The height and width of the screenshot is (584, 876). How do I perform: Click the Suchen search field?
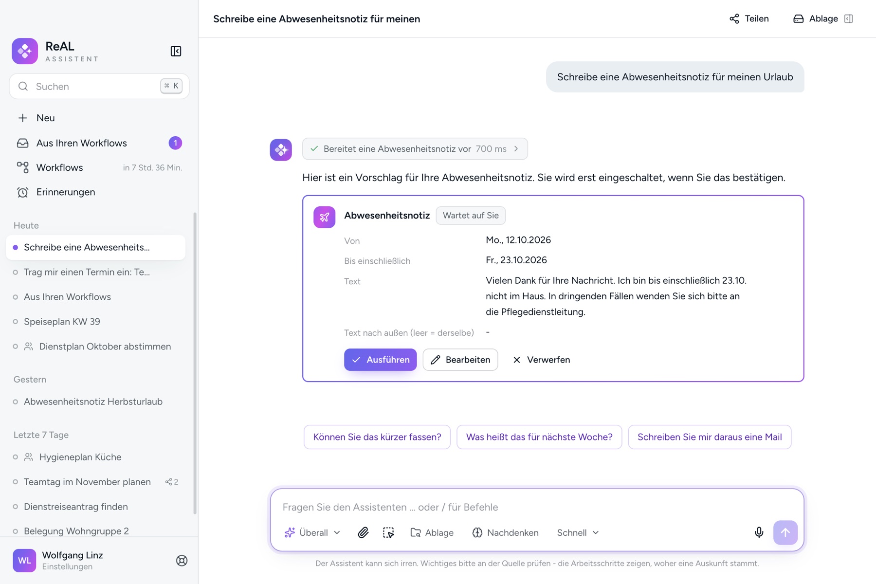[x=99, y=86]
